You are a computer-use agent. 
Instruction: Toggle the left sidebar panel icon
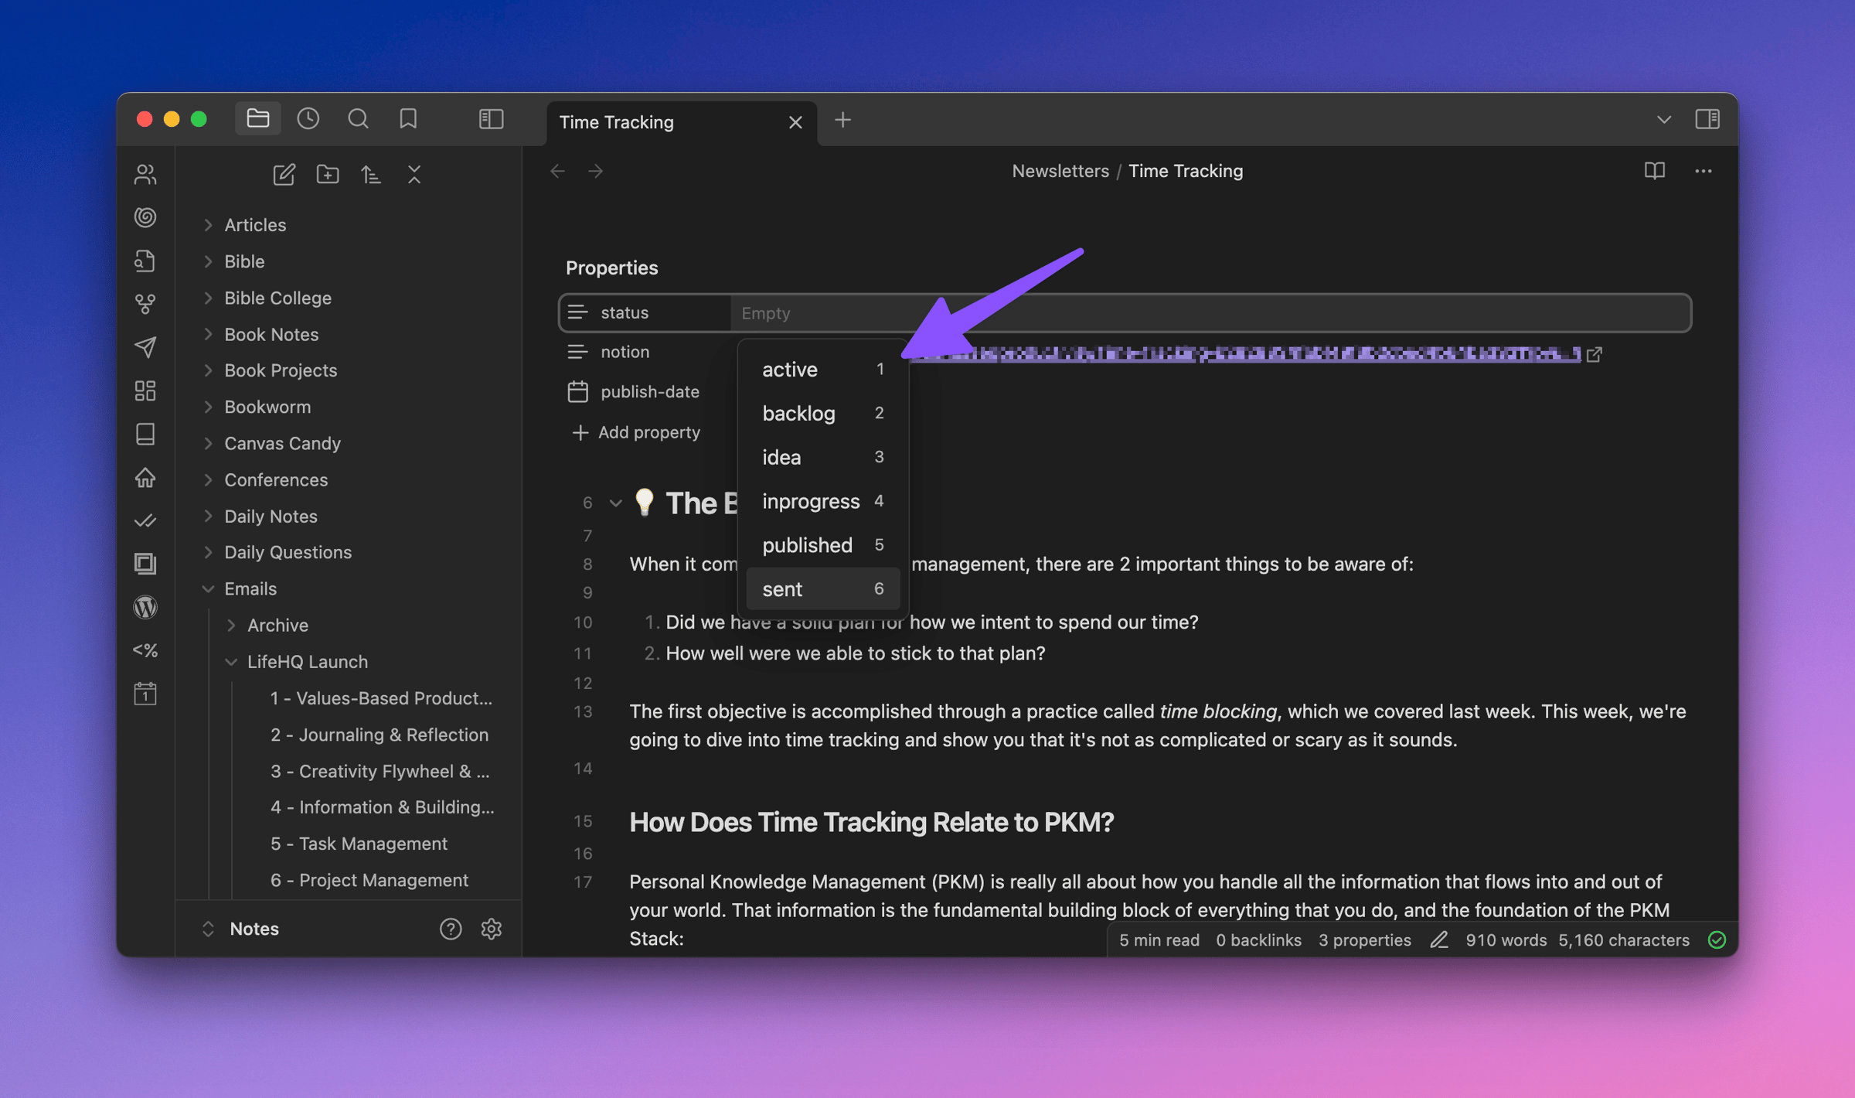coord(491,119)
